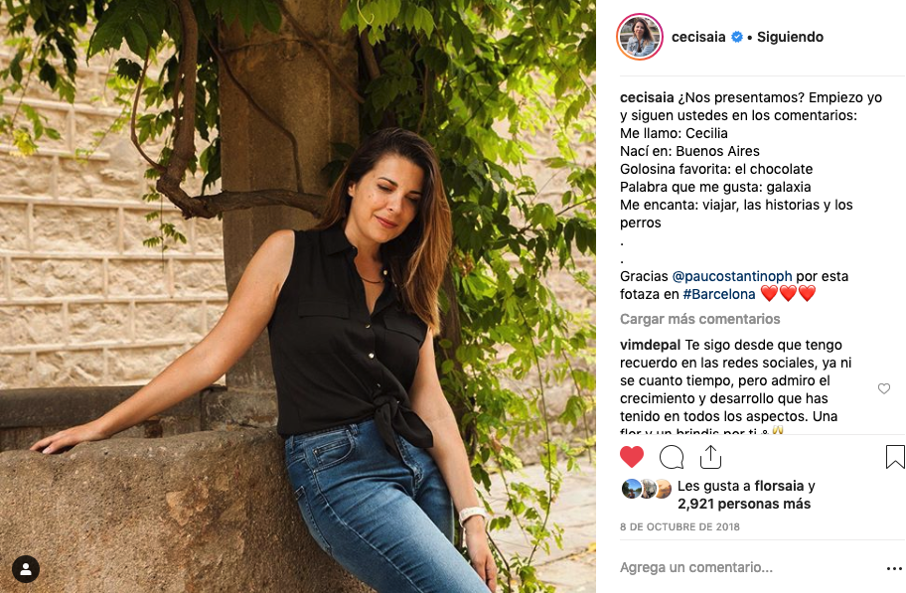
Task: Share the post using the share icon
Action: 710,457
